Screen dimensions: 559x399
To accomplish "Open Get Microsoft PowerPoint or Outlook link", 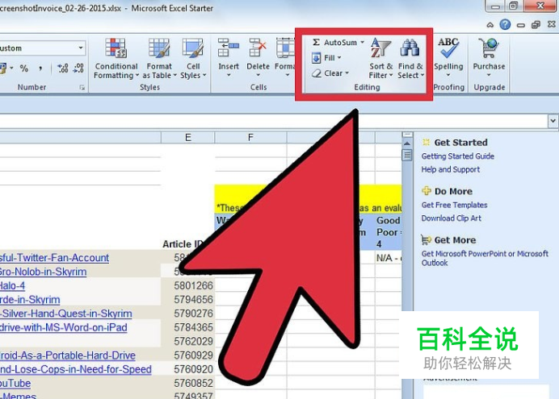I will tap(485, 258).
